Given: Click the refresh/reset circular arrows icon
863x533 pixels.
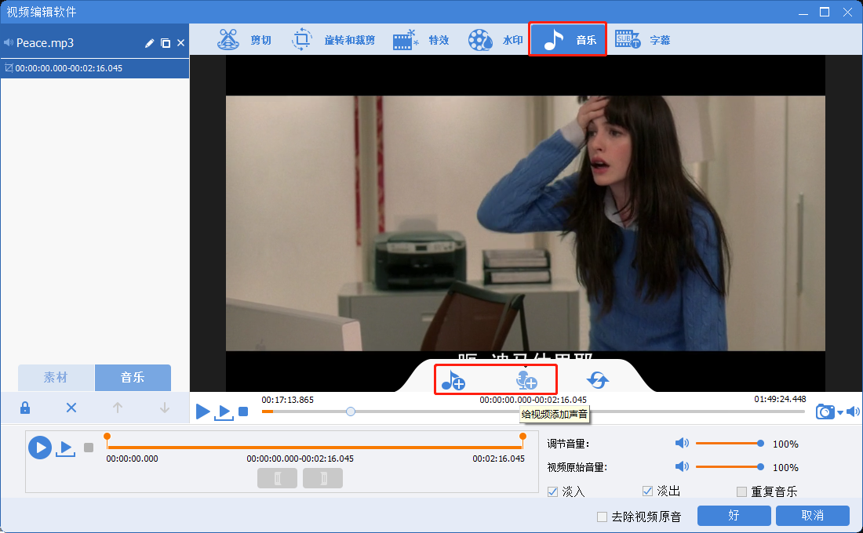Looking at the screenshot, I should [598, 379].
